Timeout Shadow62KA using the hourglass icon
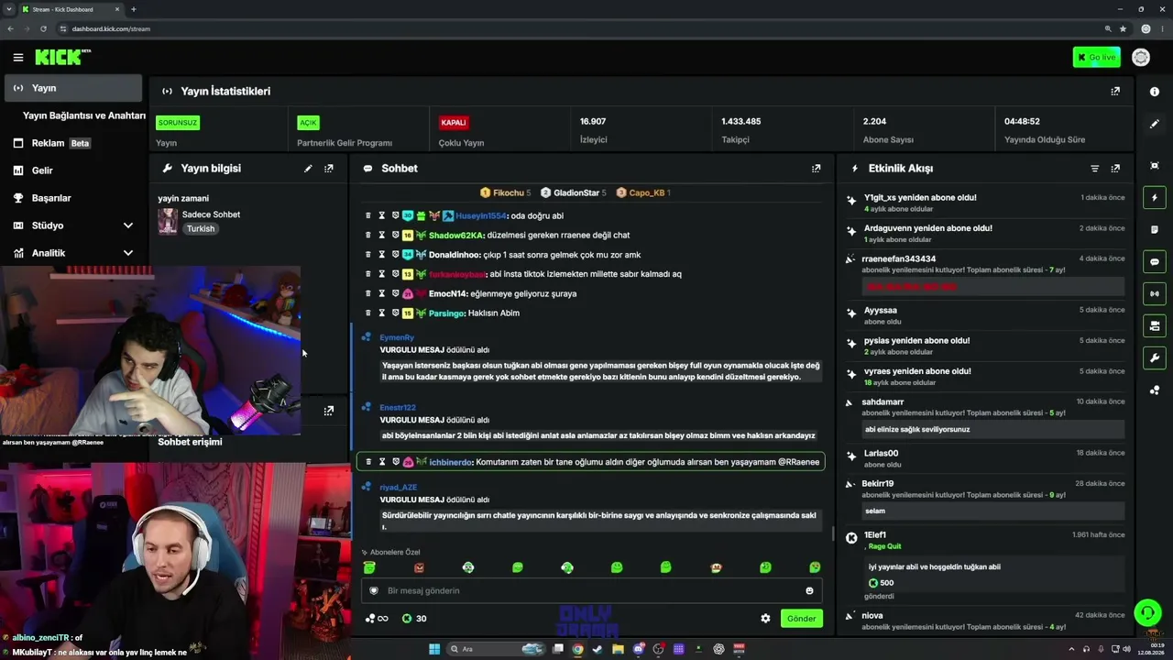The height and width of the screenshot is (660, 1173). 382,236
